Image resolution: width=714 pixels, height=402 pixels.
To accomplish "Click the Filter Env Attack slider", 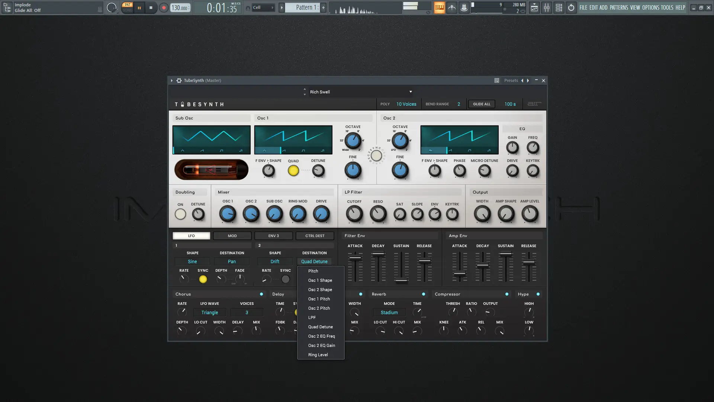I will click(355, 258).
